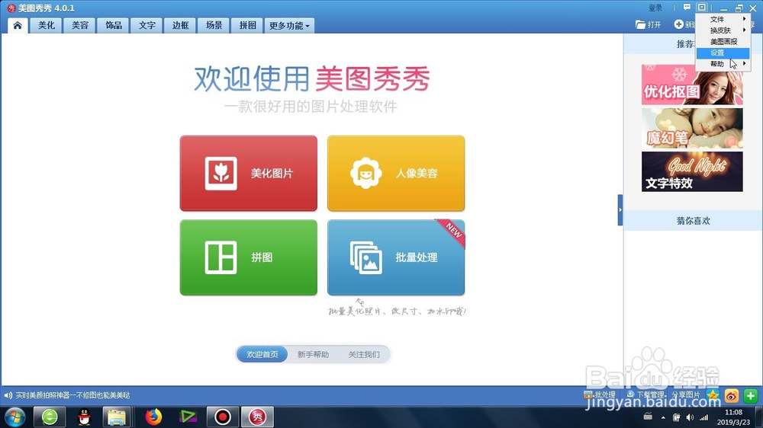Click the 批量处理 blue tile

coord(395,257)
